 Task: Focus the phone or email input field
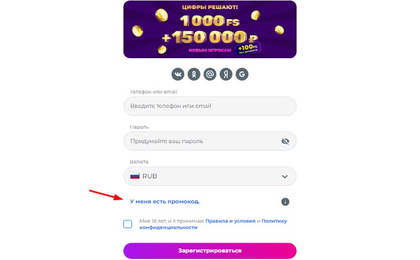point(210,106)
